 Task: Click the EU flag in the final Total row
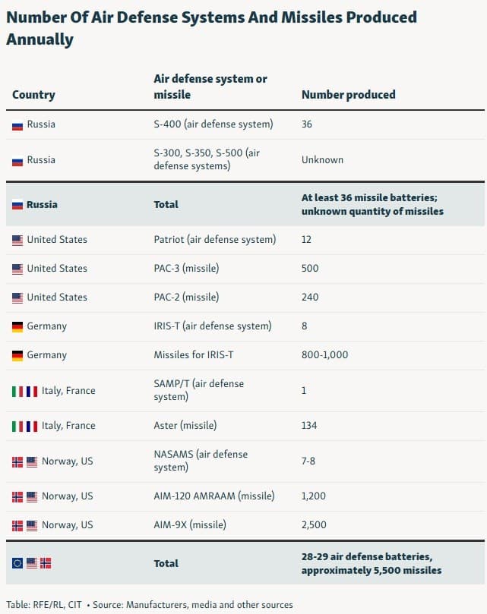tap(17, 563)
